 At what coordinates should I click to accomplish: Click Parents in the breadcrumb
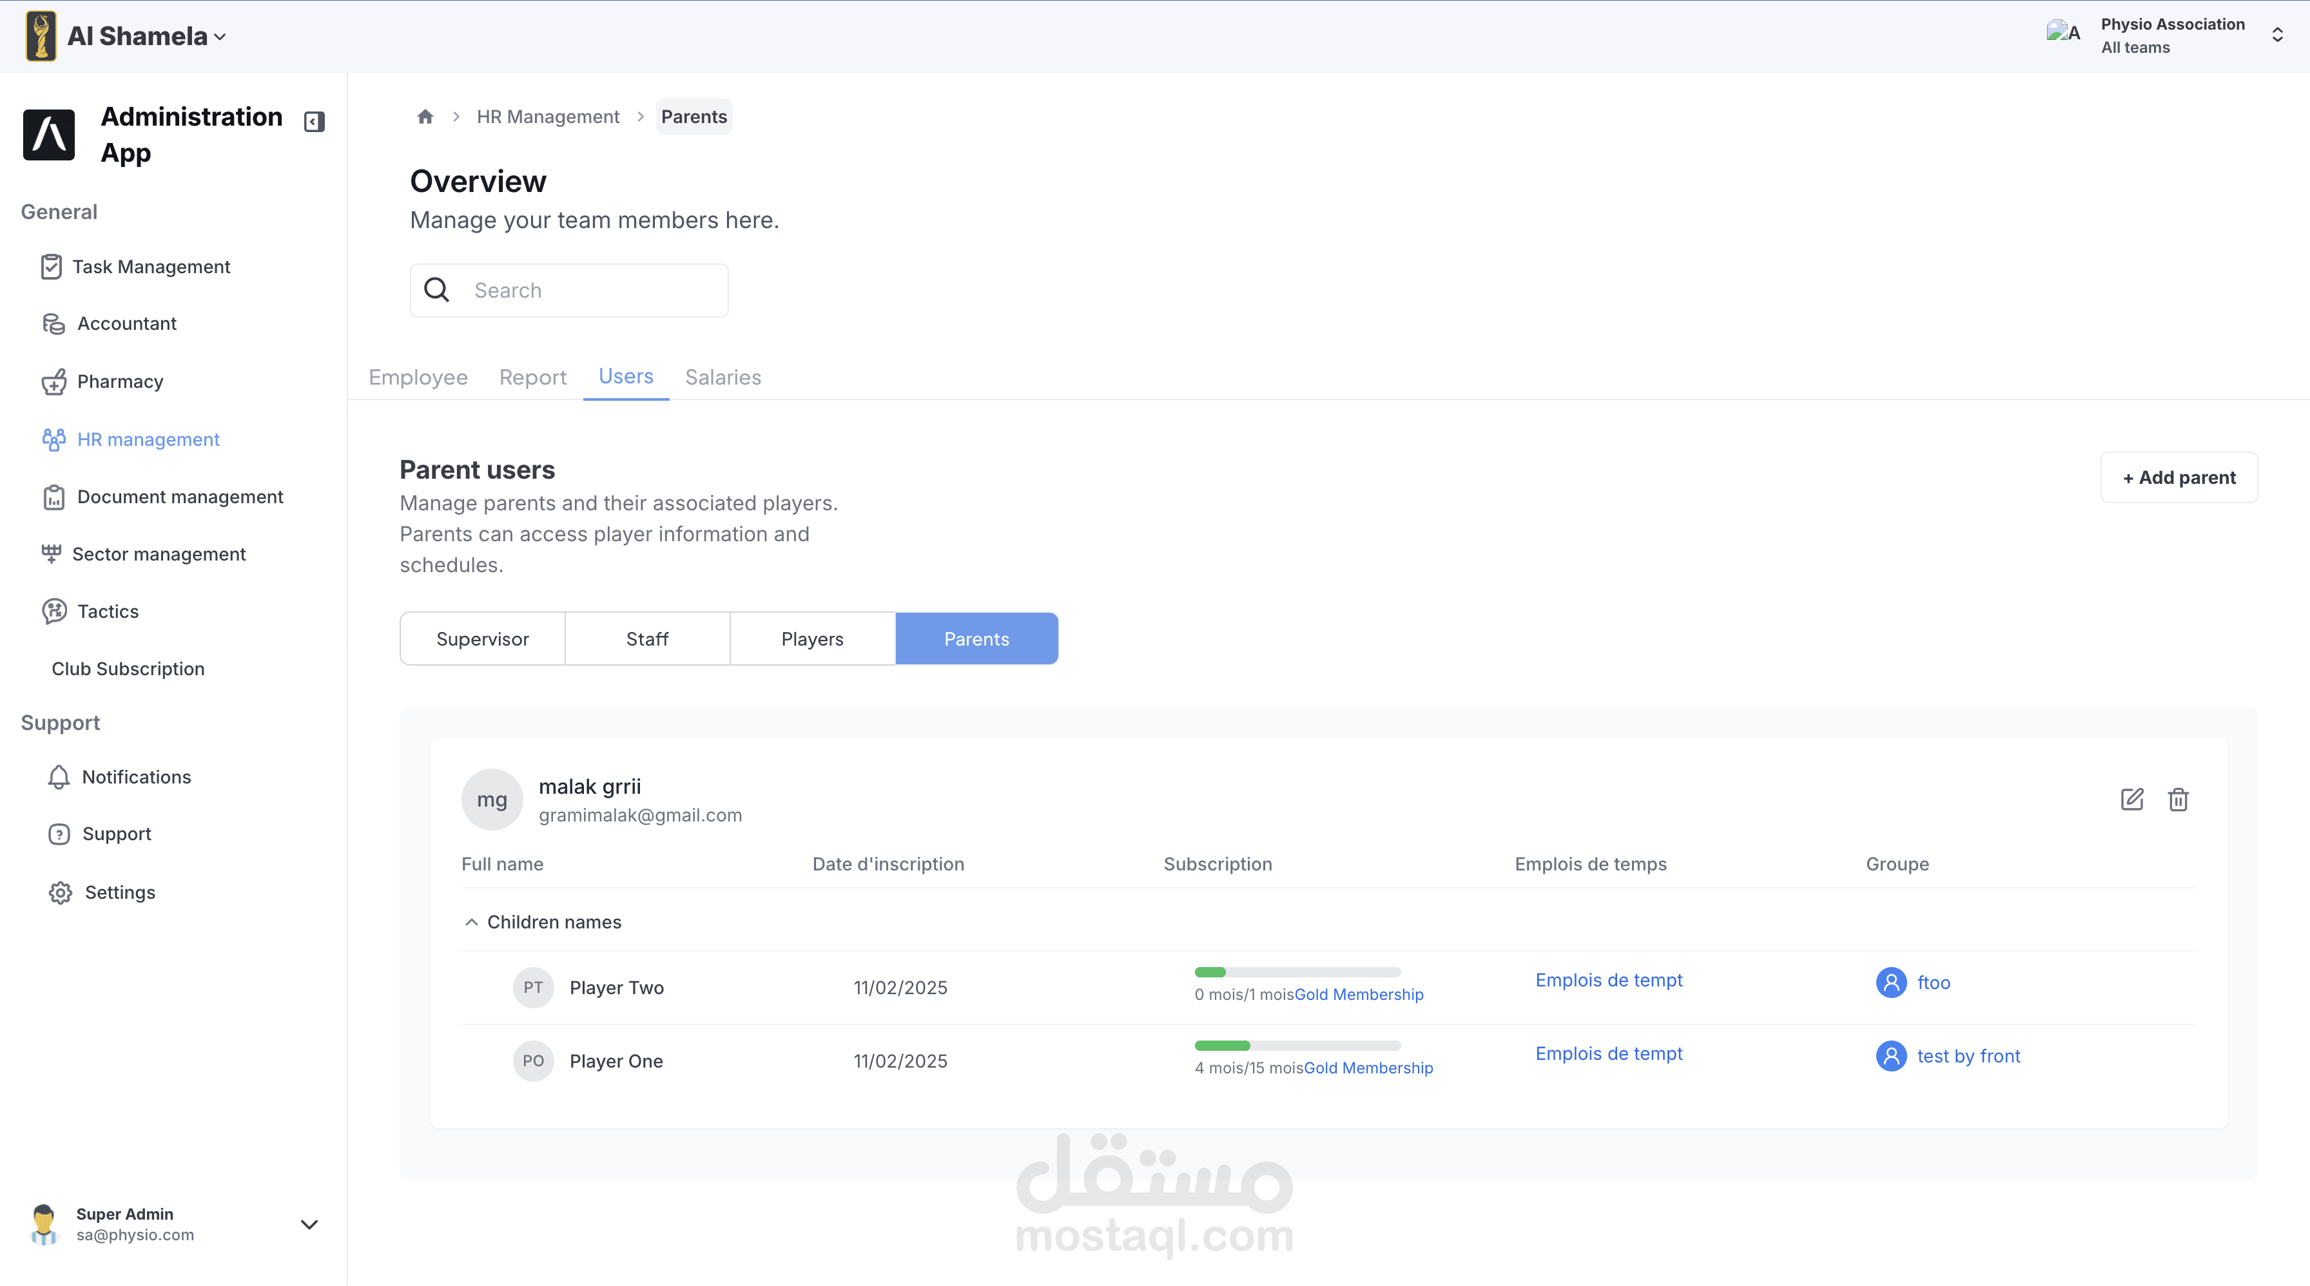click(x=694, y=117)
